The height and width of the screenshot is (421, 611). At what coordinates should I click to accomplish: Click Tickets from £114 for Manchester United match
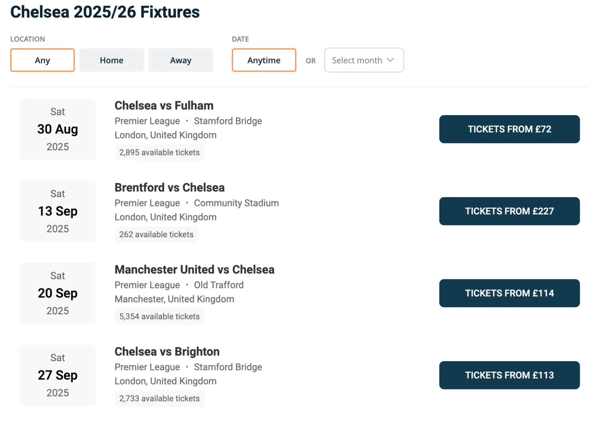coord(509,293)
